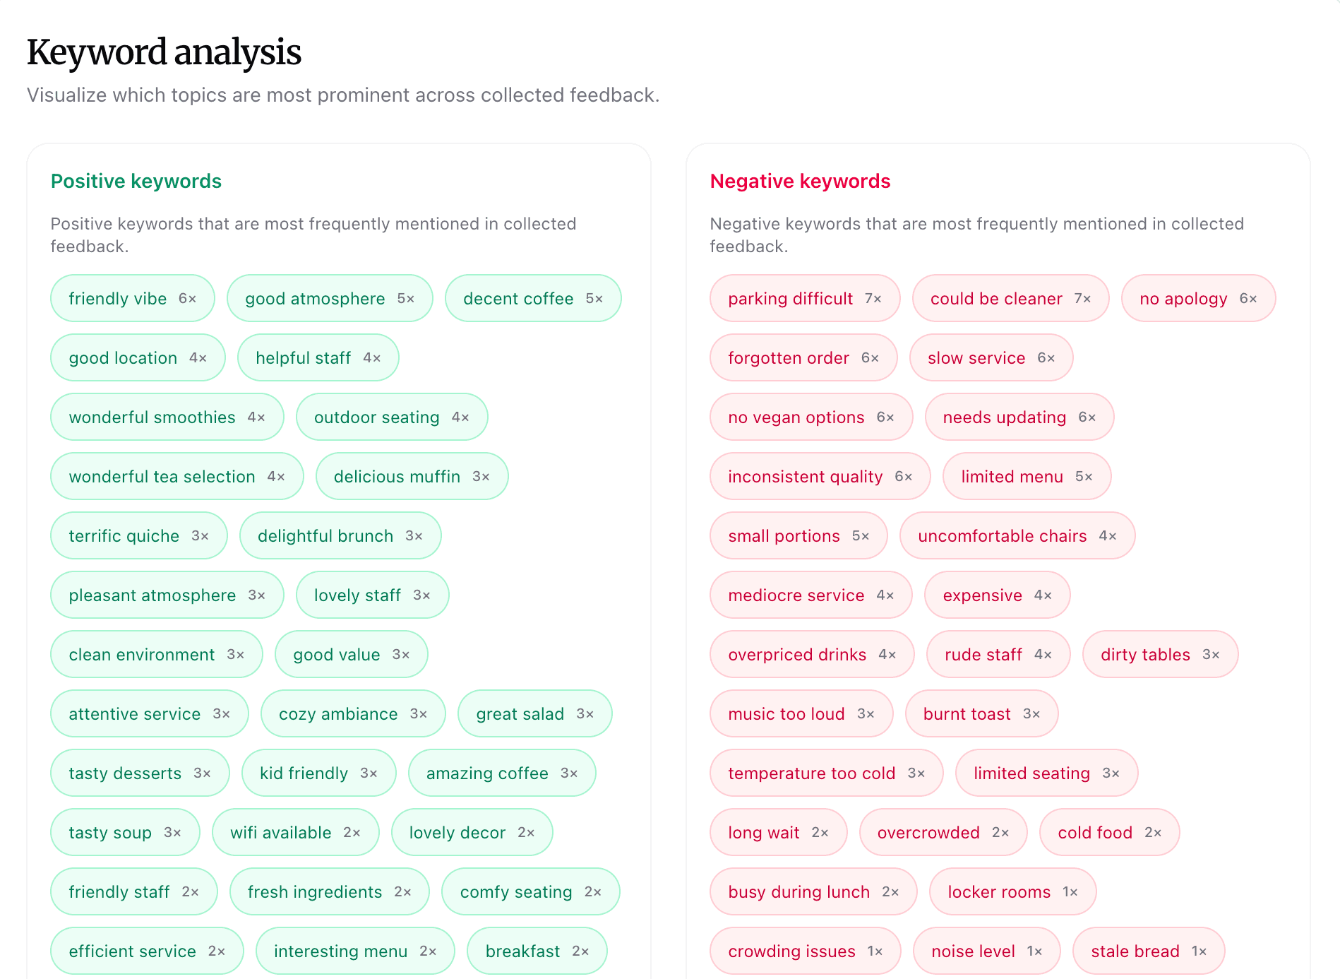The image size is (1340, 979).
Task: Select the "inconsistent quality" negative keyword
Action: coord(820,476)
